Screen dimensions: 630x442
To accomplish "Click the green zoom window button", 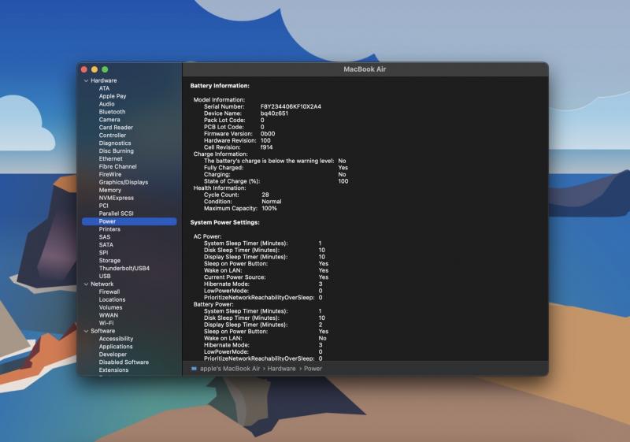I will (x=105, y=69).
